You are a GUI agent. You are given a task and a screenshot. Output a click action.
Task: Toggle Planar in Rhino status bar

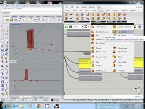click(91, 100)
